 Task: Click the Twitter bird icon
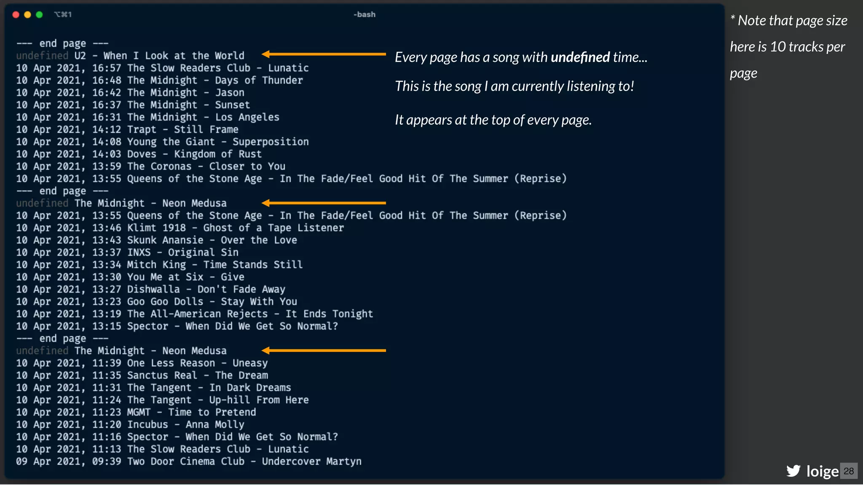point(793,471)
